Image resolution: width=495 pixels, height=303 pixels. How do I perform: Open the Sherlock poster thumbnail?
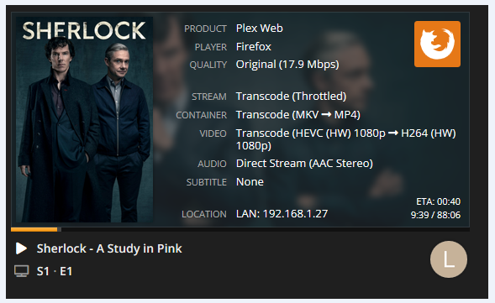click(x=84, y=120)
